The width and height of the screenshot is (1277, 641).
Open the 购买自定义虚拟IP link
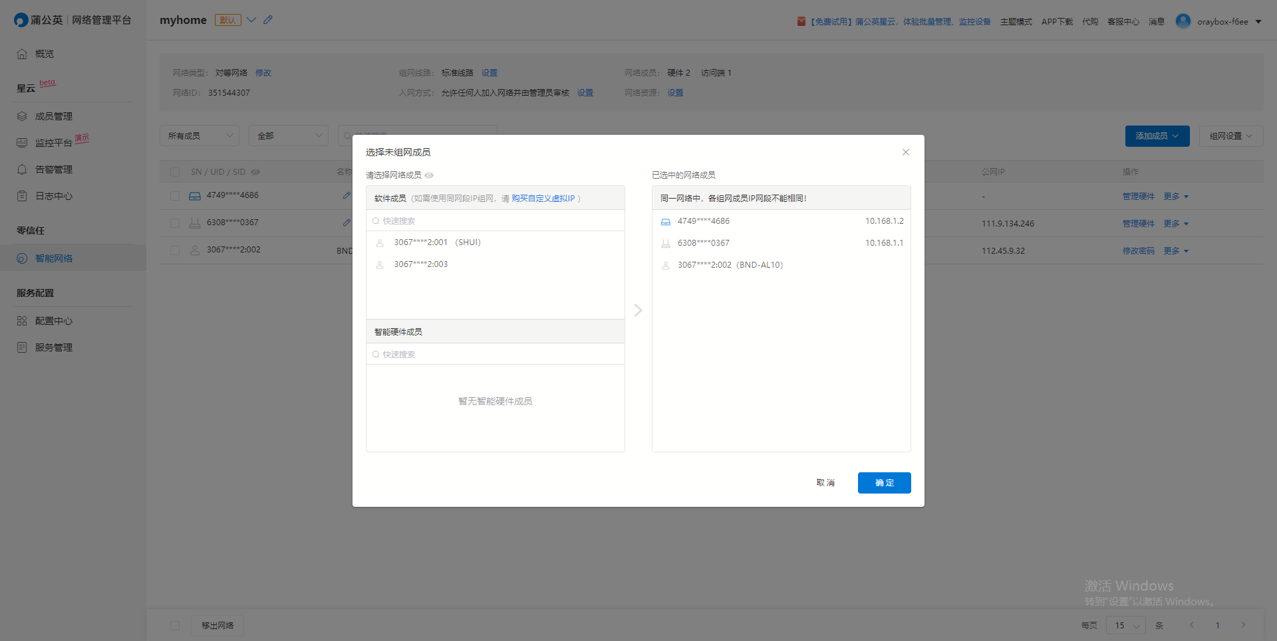click(x=543, y=199)
